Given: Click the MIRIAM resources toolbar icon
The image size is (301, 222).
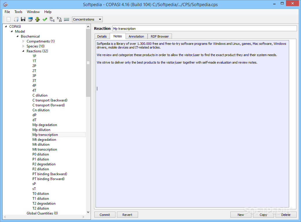Looking at the screenshot, I should (67, 19).
